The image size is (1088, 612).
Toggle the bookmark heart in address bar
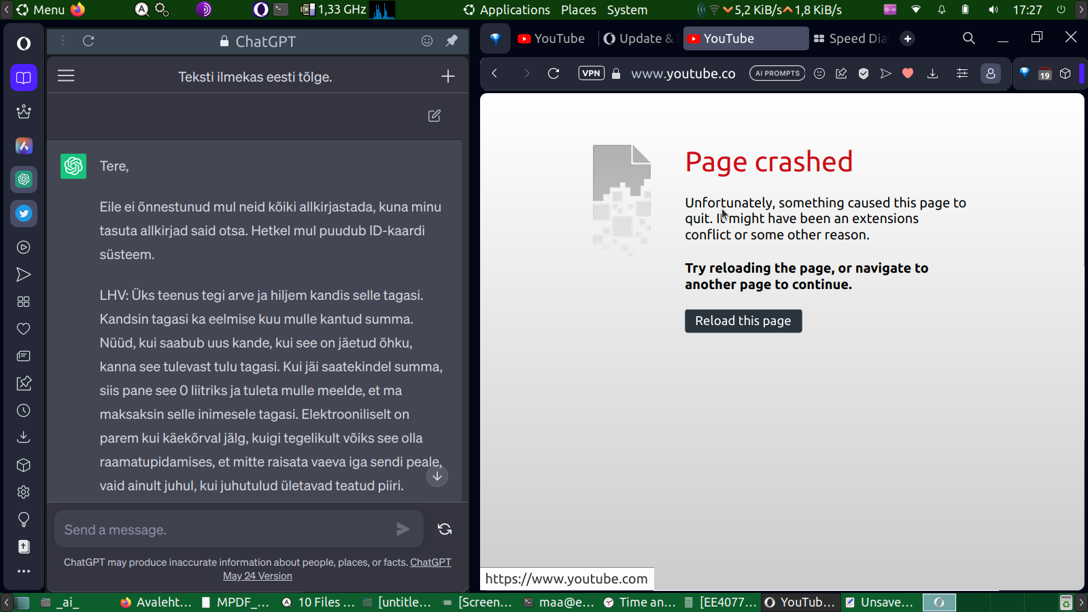click(908, 73)
